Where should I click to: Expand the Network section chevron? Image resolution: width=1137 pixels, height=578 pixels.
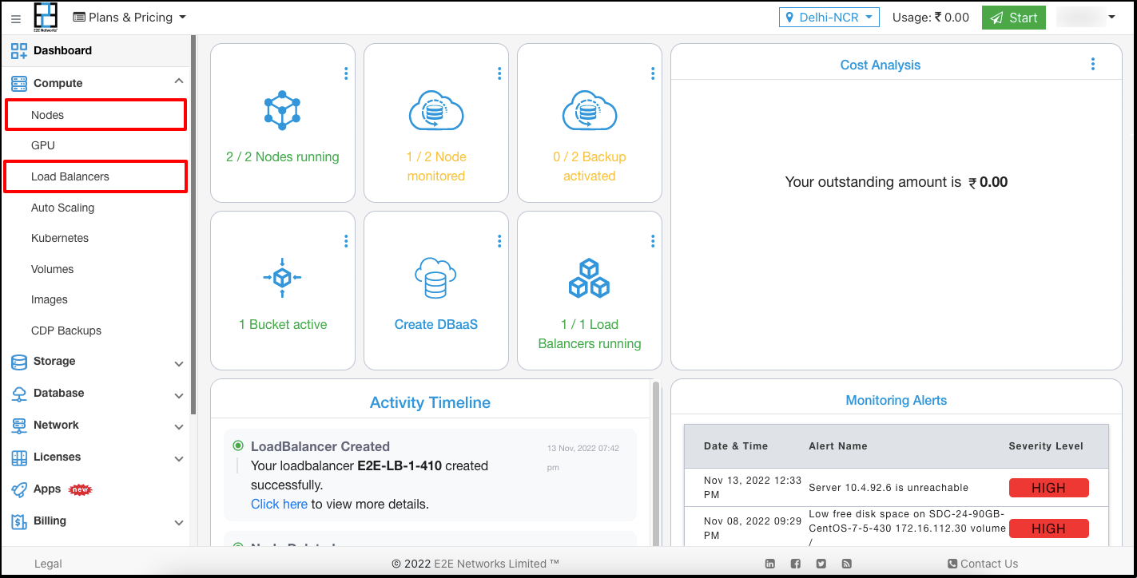tap(179, 427)
